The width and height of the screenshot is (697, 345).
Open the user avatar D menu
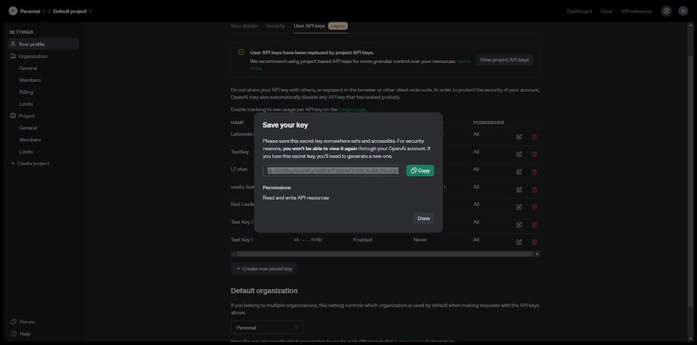(x=683, y=11)
